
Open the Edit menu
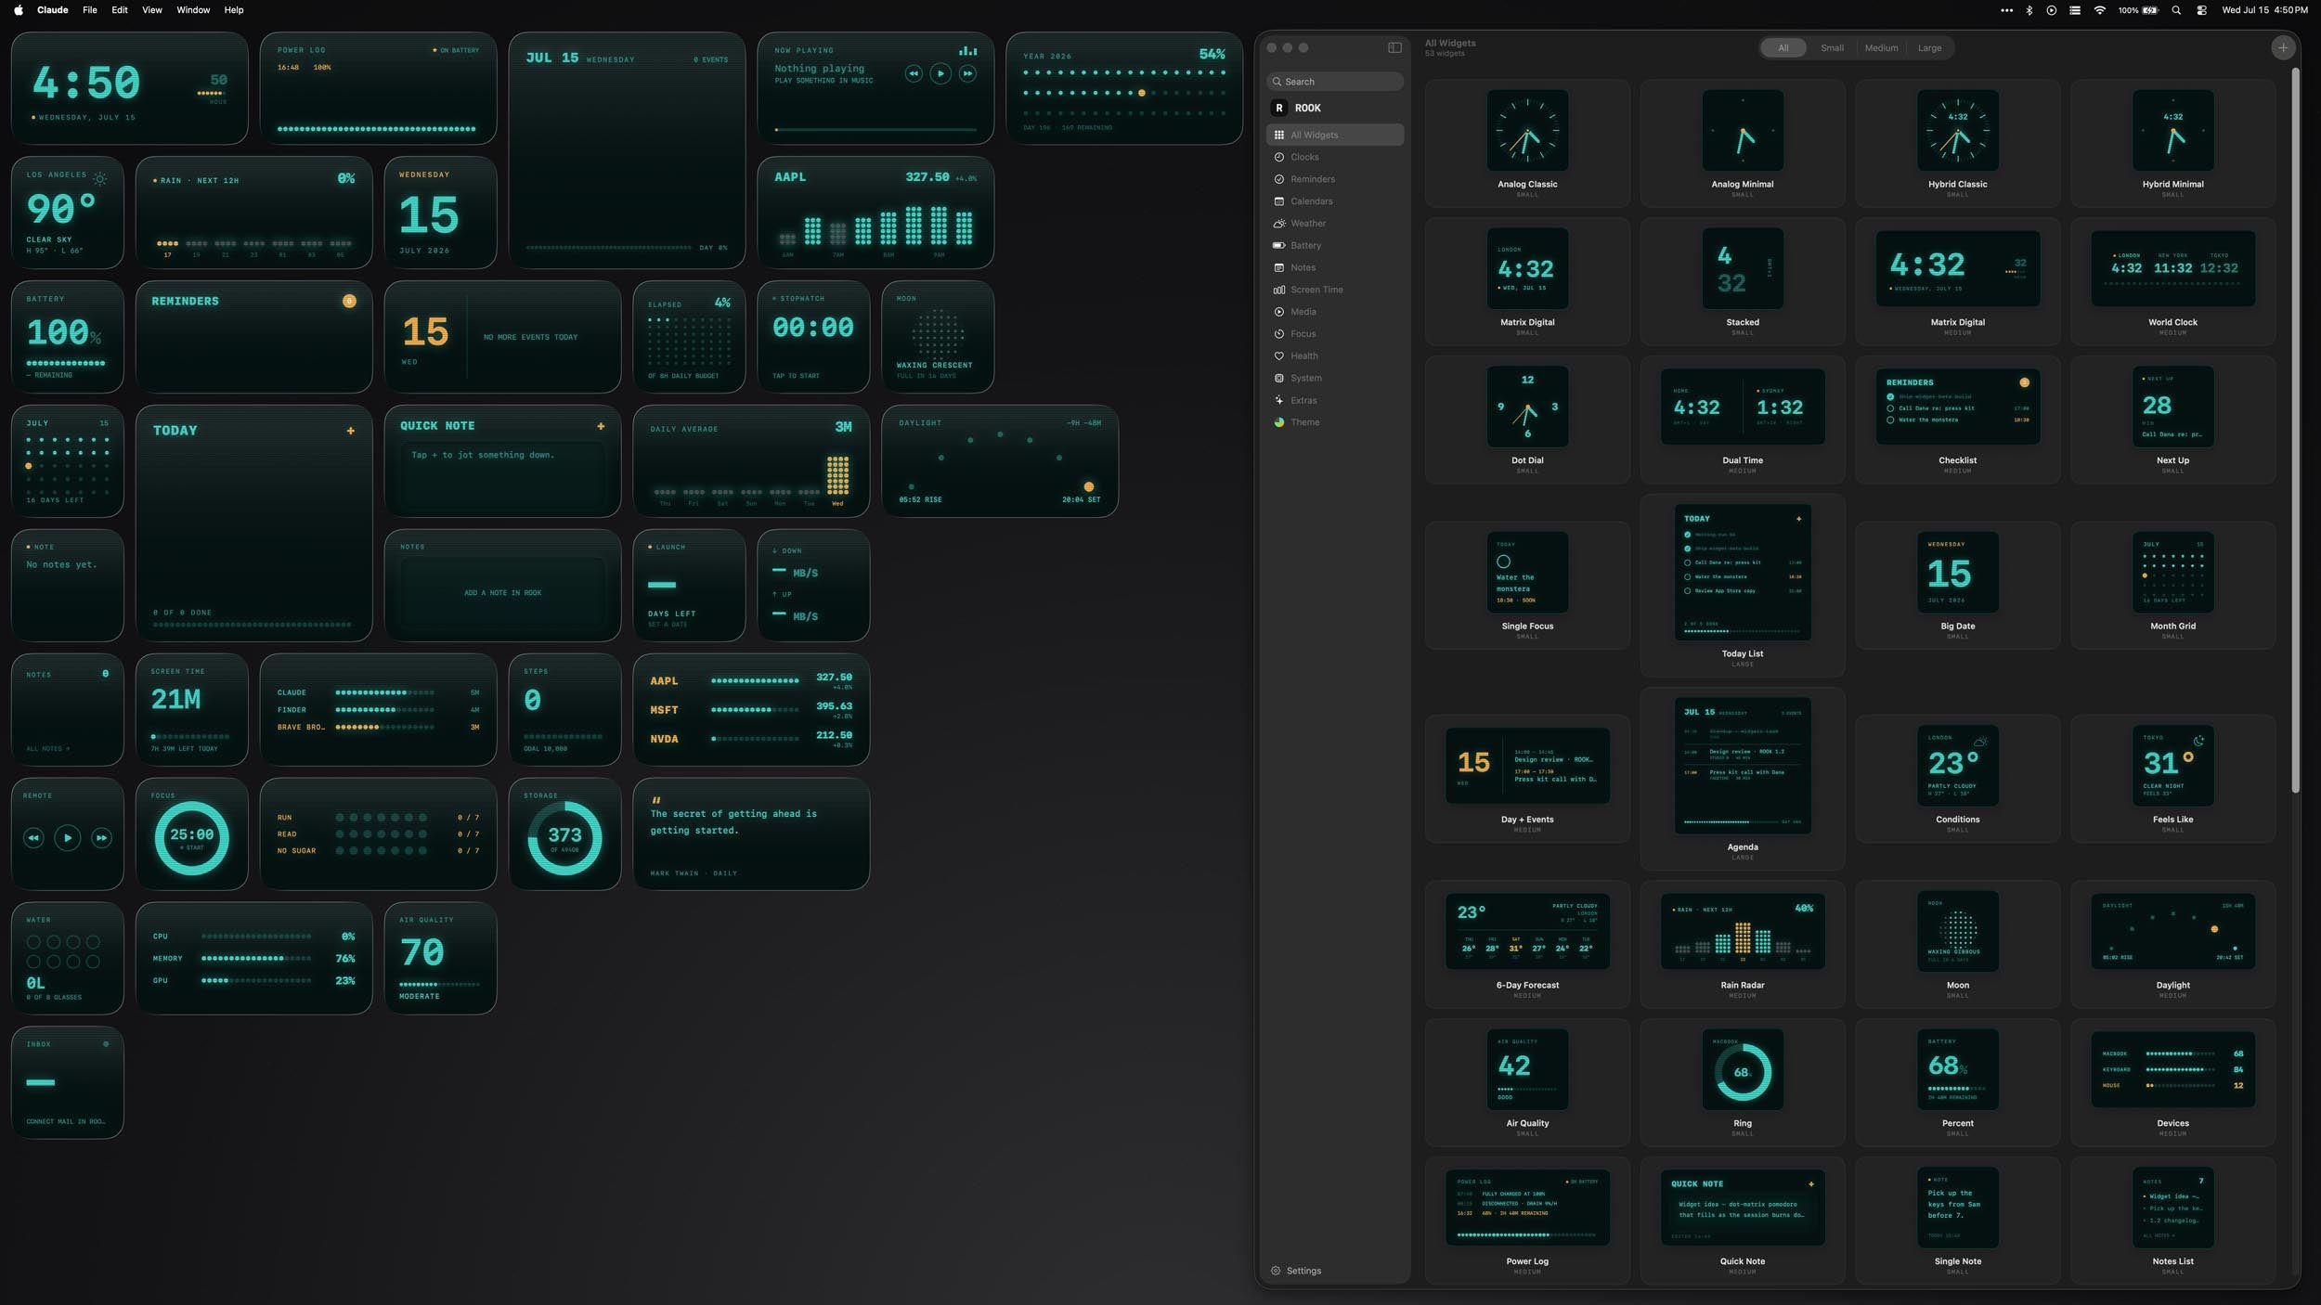click(x=120, y=10)
